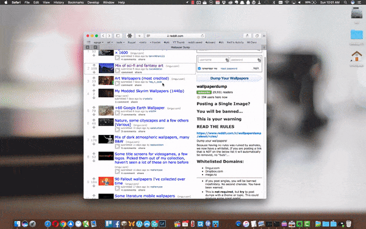Expand hidden toolbar items double-chevron
366x229 pixels.
tap(264, 36)
